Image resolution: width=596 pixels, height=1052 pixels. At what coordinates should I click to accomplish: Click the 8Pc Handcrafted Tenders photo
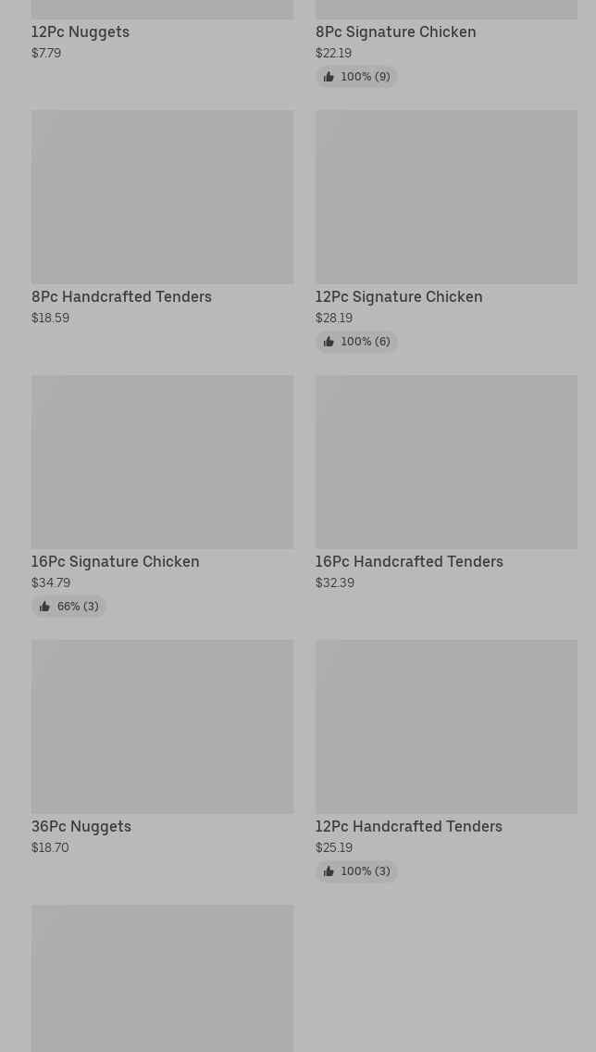[162, 197]
